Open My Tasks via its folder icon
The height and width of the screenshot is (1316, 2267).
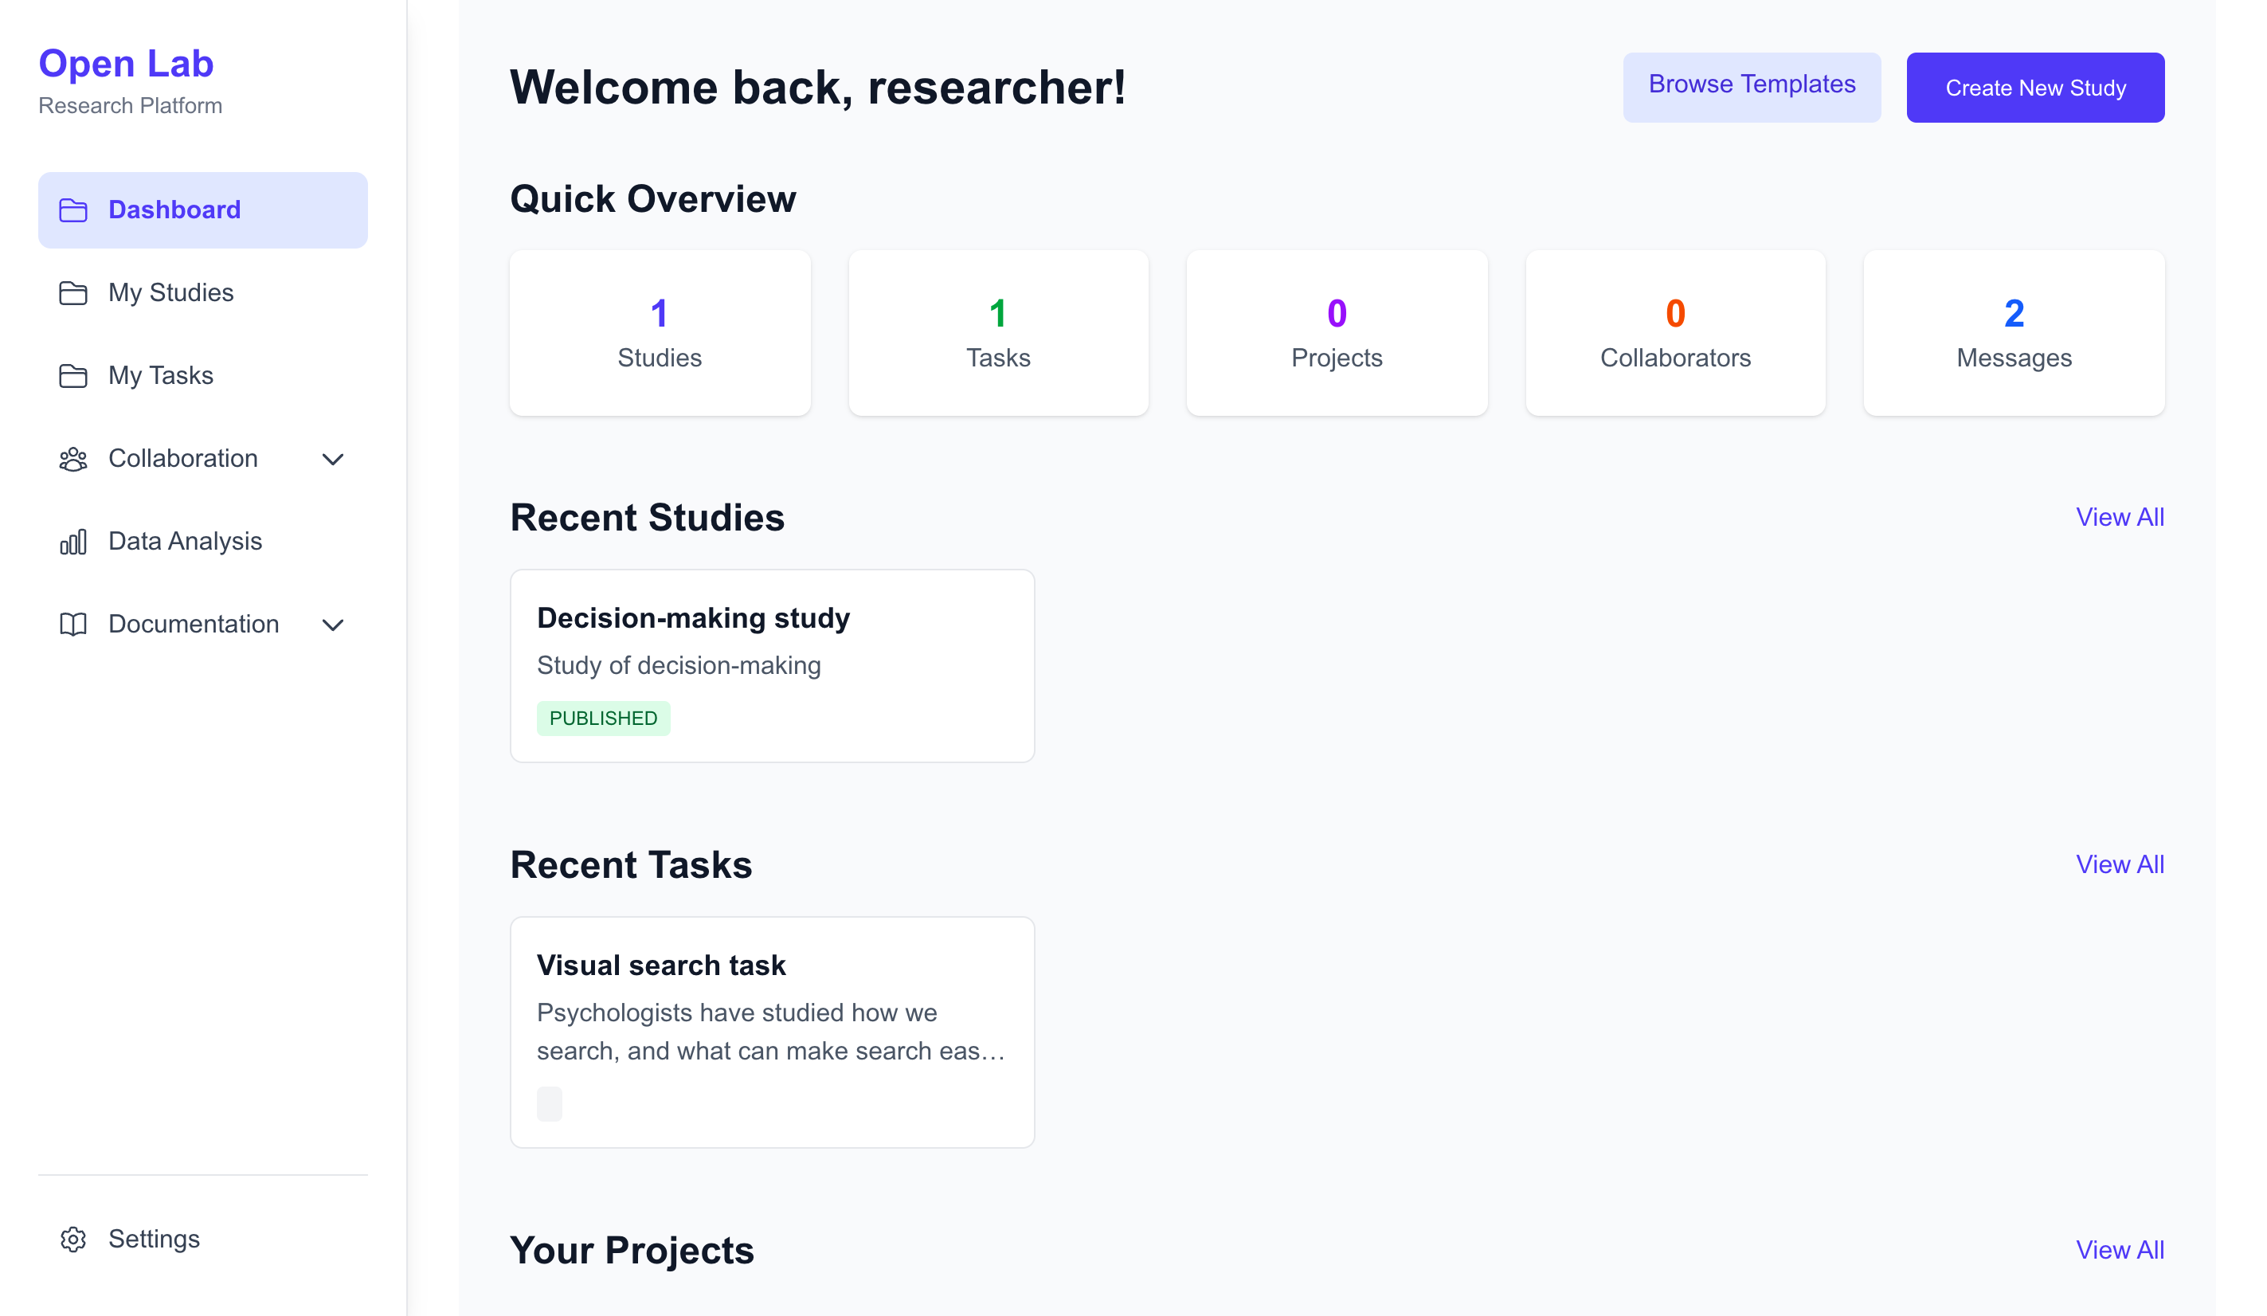72,375
